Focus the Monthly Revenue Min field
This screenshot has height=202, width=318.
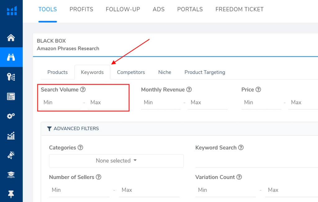[161, 103]
